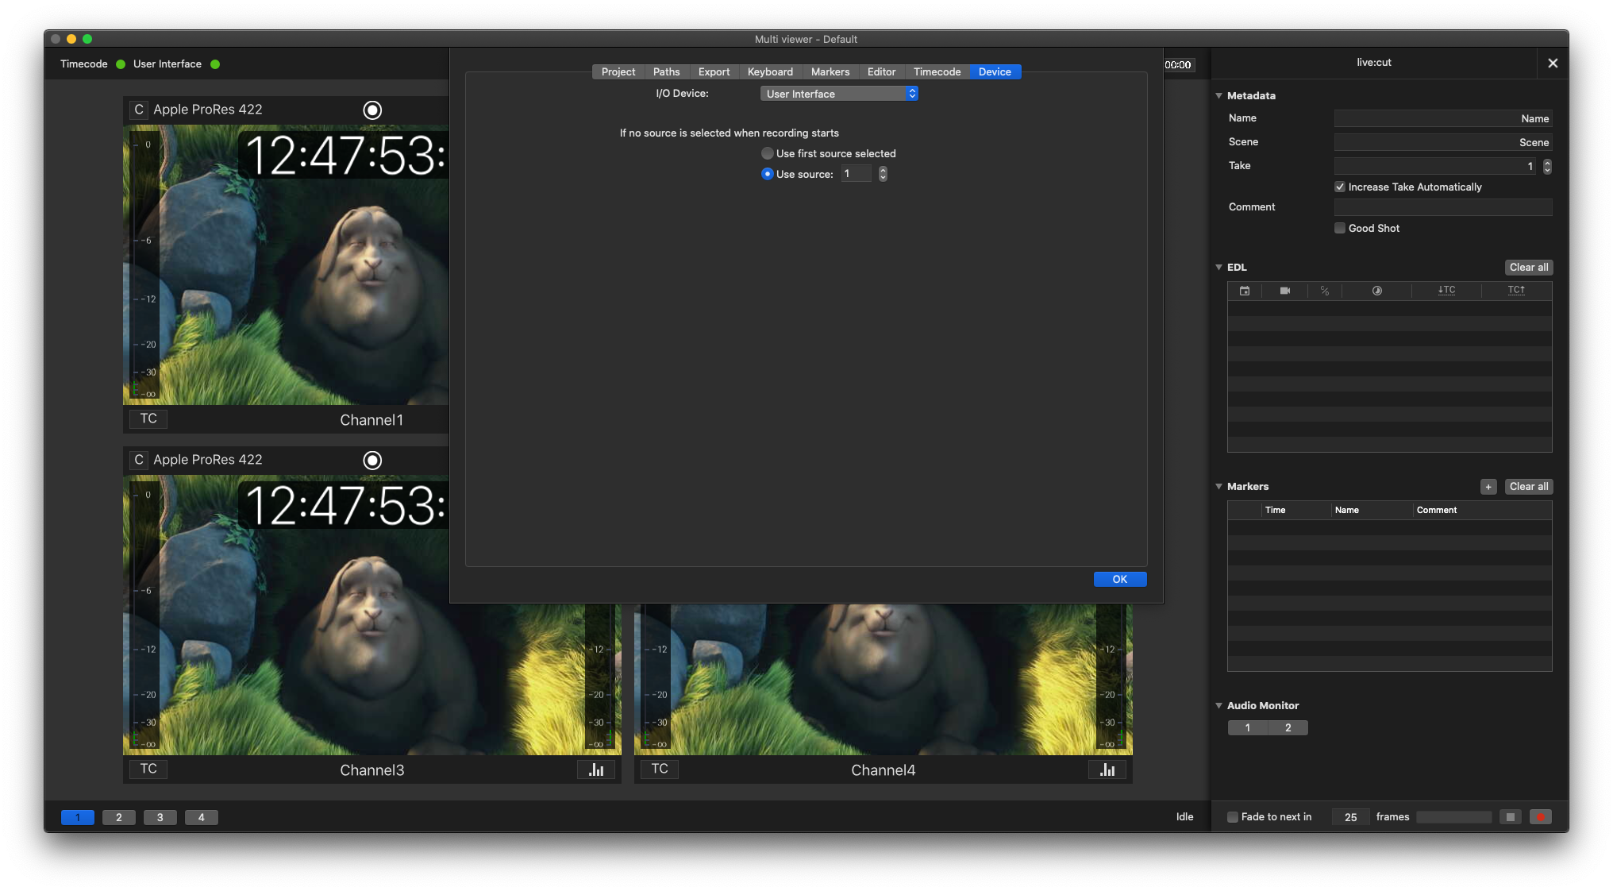Adjust the Take number stepper

click(x=1547, y=167)
